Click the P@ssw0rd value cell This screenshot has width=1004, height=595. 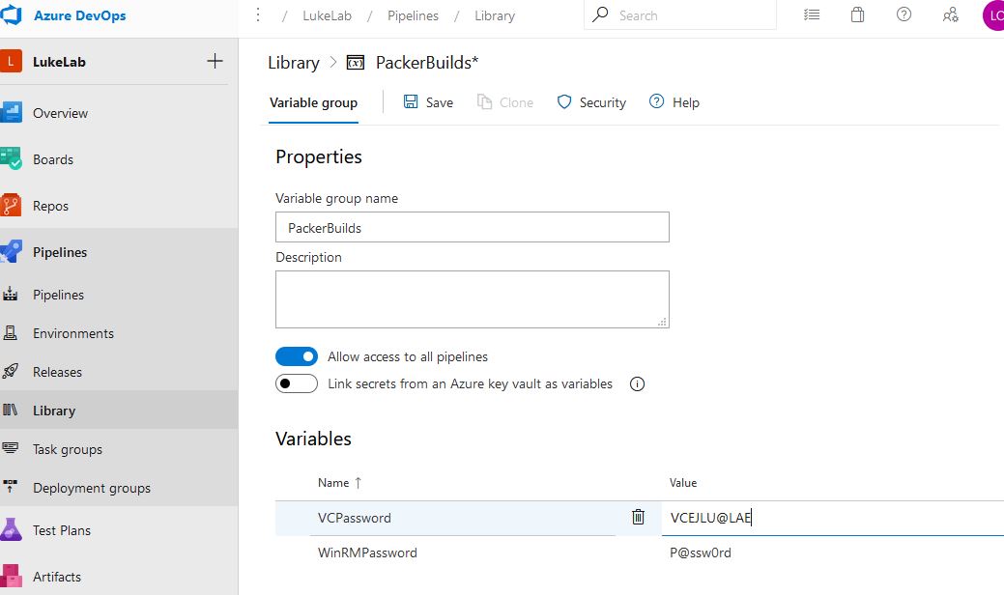(701, 552)
